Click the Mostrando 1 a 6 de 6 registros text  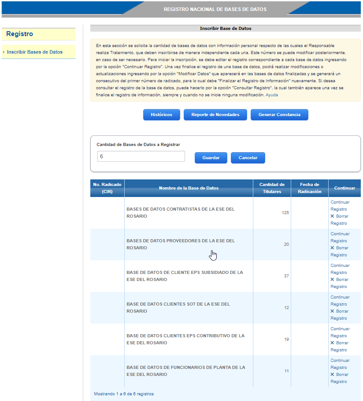click(x=124, y=394)
